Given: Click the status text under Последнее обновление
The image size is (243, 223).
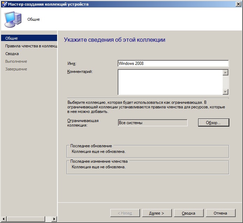Looking at the screenshot, I should click(99, 151).
